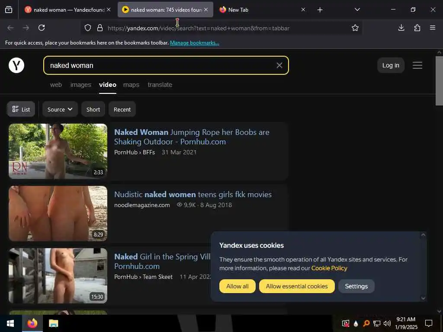Open the Firefox application menu
This screenshot has height=332, width=443.
[433, 28]
